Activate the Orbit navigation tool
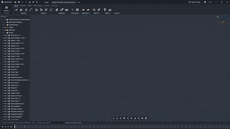The width and height of the screenshot is (230, 129). (x=114, y=118)
